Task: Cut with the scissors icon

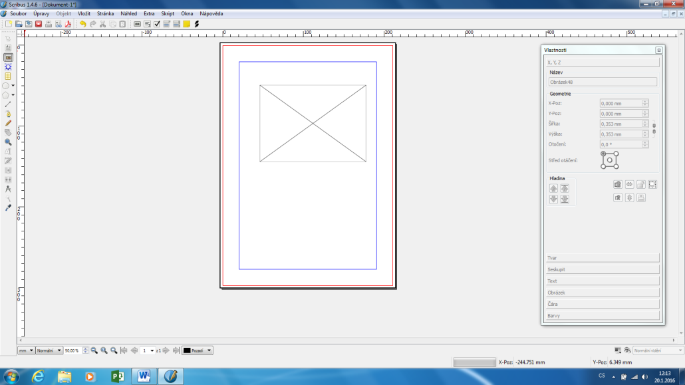Action: (x=102, y=24)
